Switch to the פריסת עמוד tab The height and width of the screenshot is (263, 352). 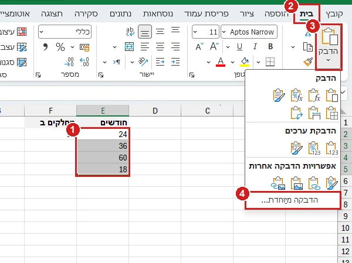coord(207,14)
